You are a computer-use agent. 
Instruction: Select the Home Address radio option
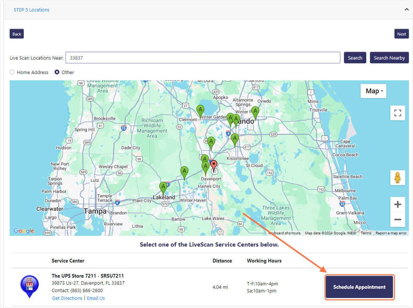12,72
